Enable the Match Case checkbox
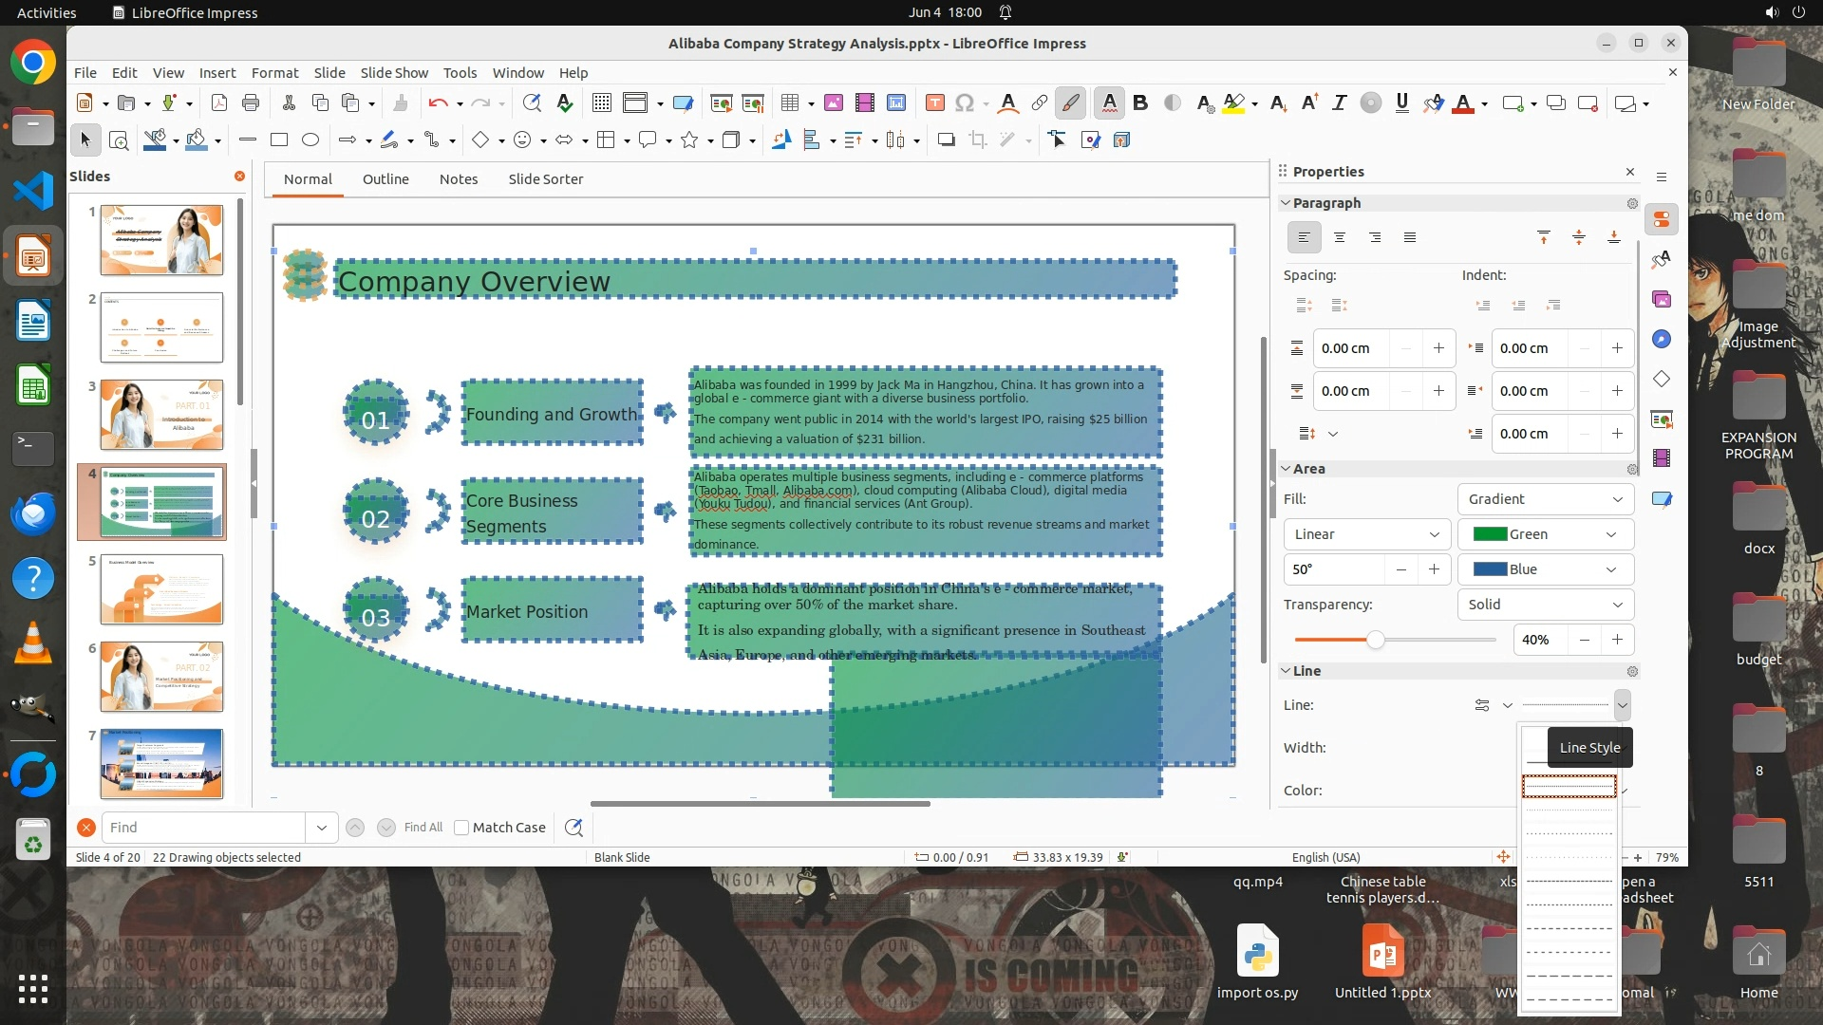1823x1025 pixels. click(461, 828)
